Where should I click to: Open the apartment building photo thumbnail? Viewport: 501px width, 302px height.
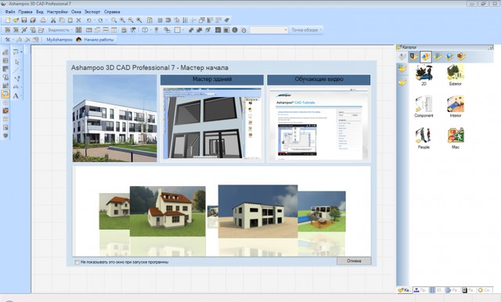pyautogui.click(x=115, y=118)
